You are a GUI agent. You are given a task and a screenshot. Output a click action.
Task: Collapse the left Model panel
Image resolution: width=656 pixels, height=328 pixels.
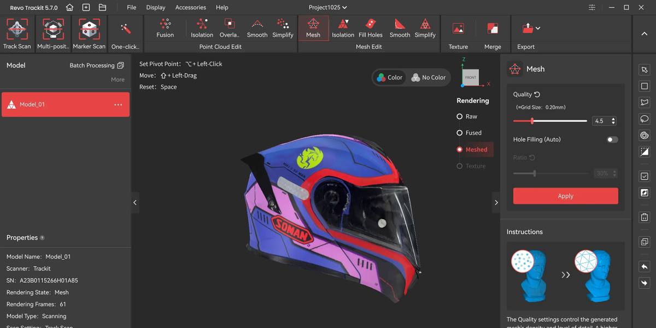(135, 202)
